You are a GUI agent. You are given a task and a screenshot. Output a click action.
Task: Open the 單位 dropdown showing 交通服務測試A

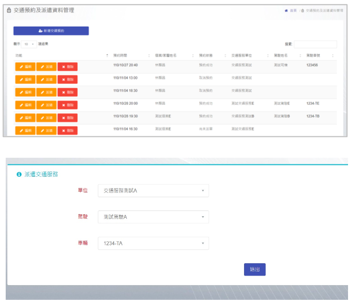tap(153, 191)
